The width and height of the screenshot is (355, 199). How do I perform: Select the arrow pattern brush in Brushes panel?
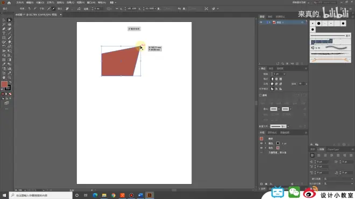click(x=330, y=60)
